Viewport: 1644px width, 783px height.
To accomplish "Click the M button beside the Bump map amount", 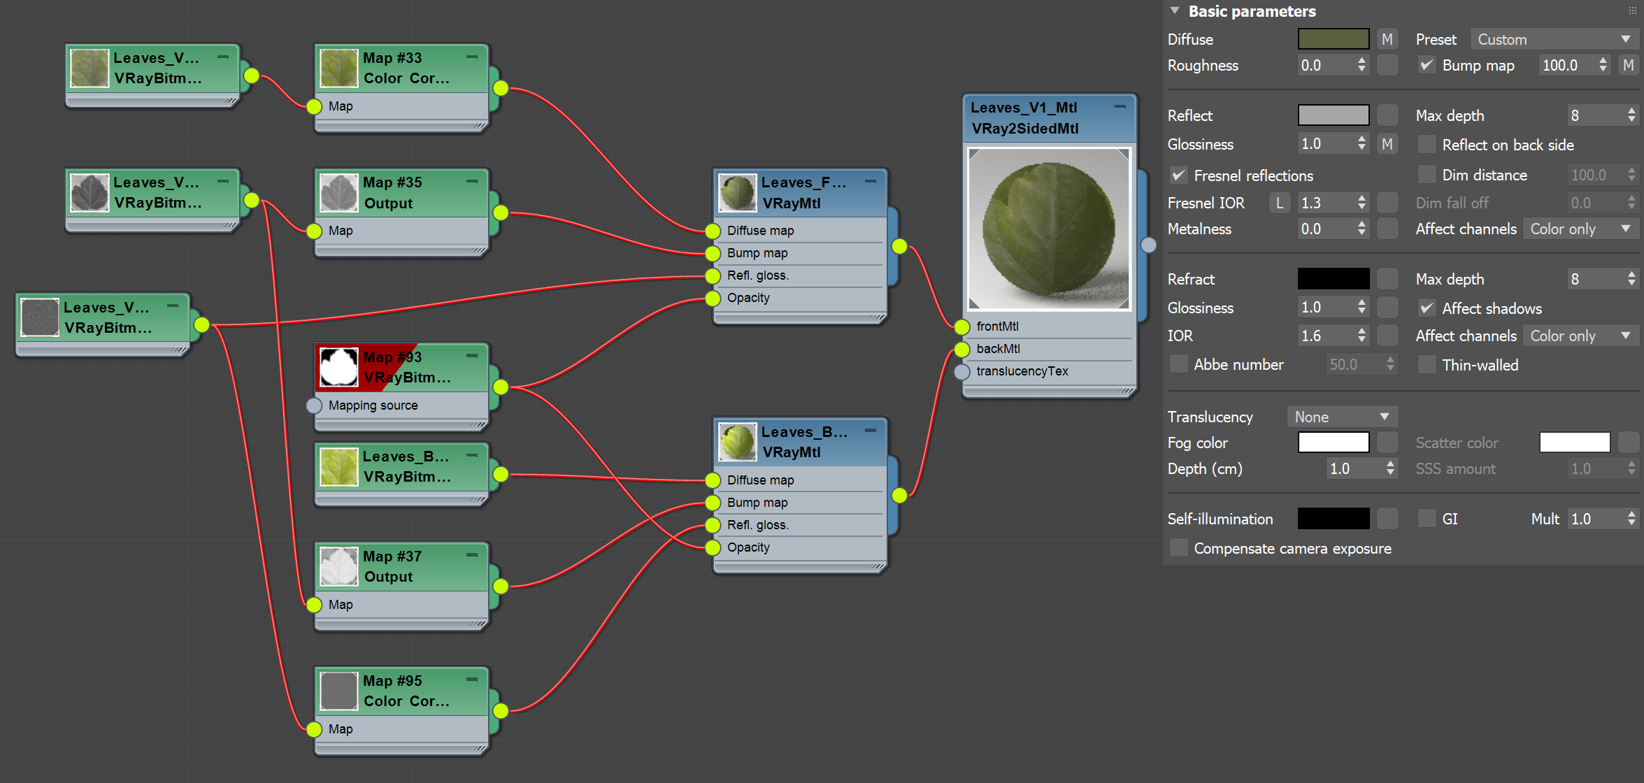I will point(1629,64).
